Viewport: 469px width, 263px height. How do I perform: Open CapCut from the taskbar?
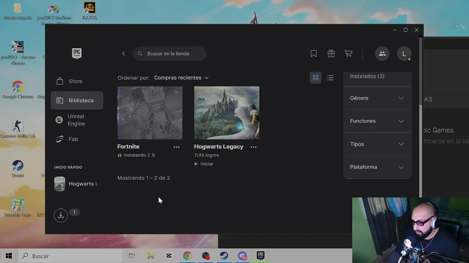coord(169,256)
